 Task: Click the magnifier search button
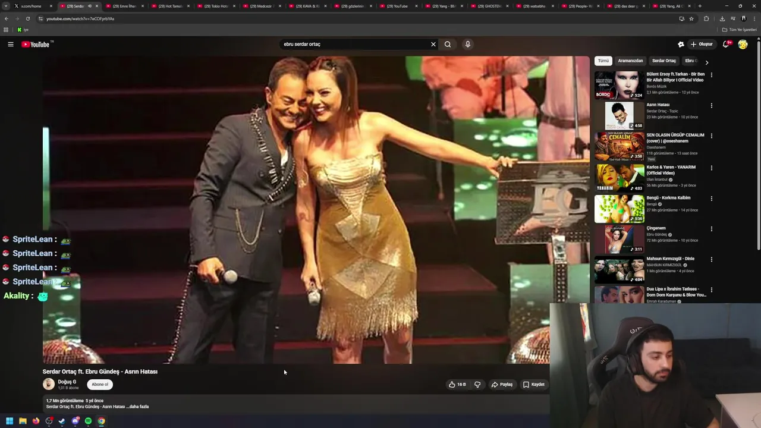pyautogui.click(x=448, y=44)
